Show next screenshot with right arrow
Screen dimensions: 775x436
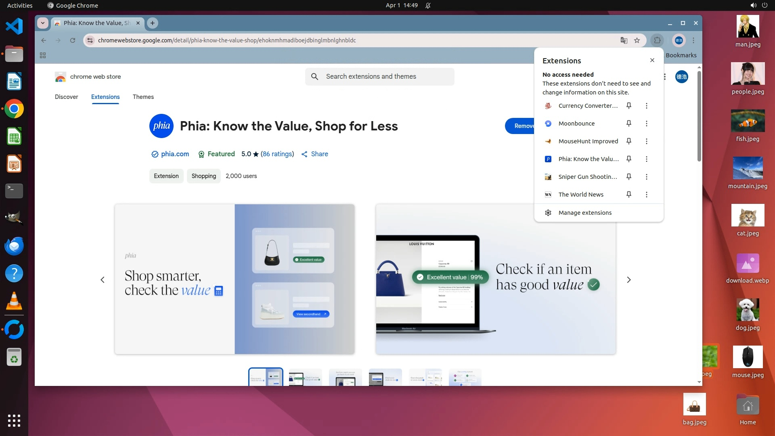628,280
